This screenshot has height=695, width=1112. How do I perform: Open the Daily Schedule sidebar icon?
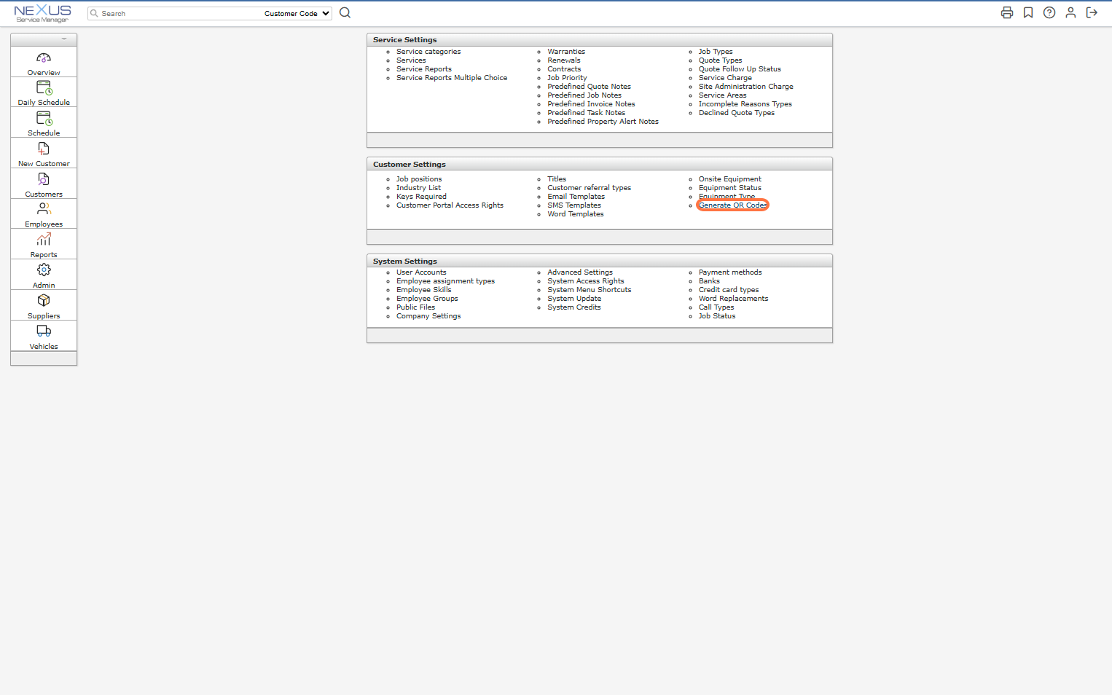point(44,87)
